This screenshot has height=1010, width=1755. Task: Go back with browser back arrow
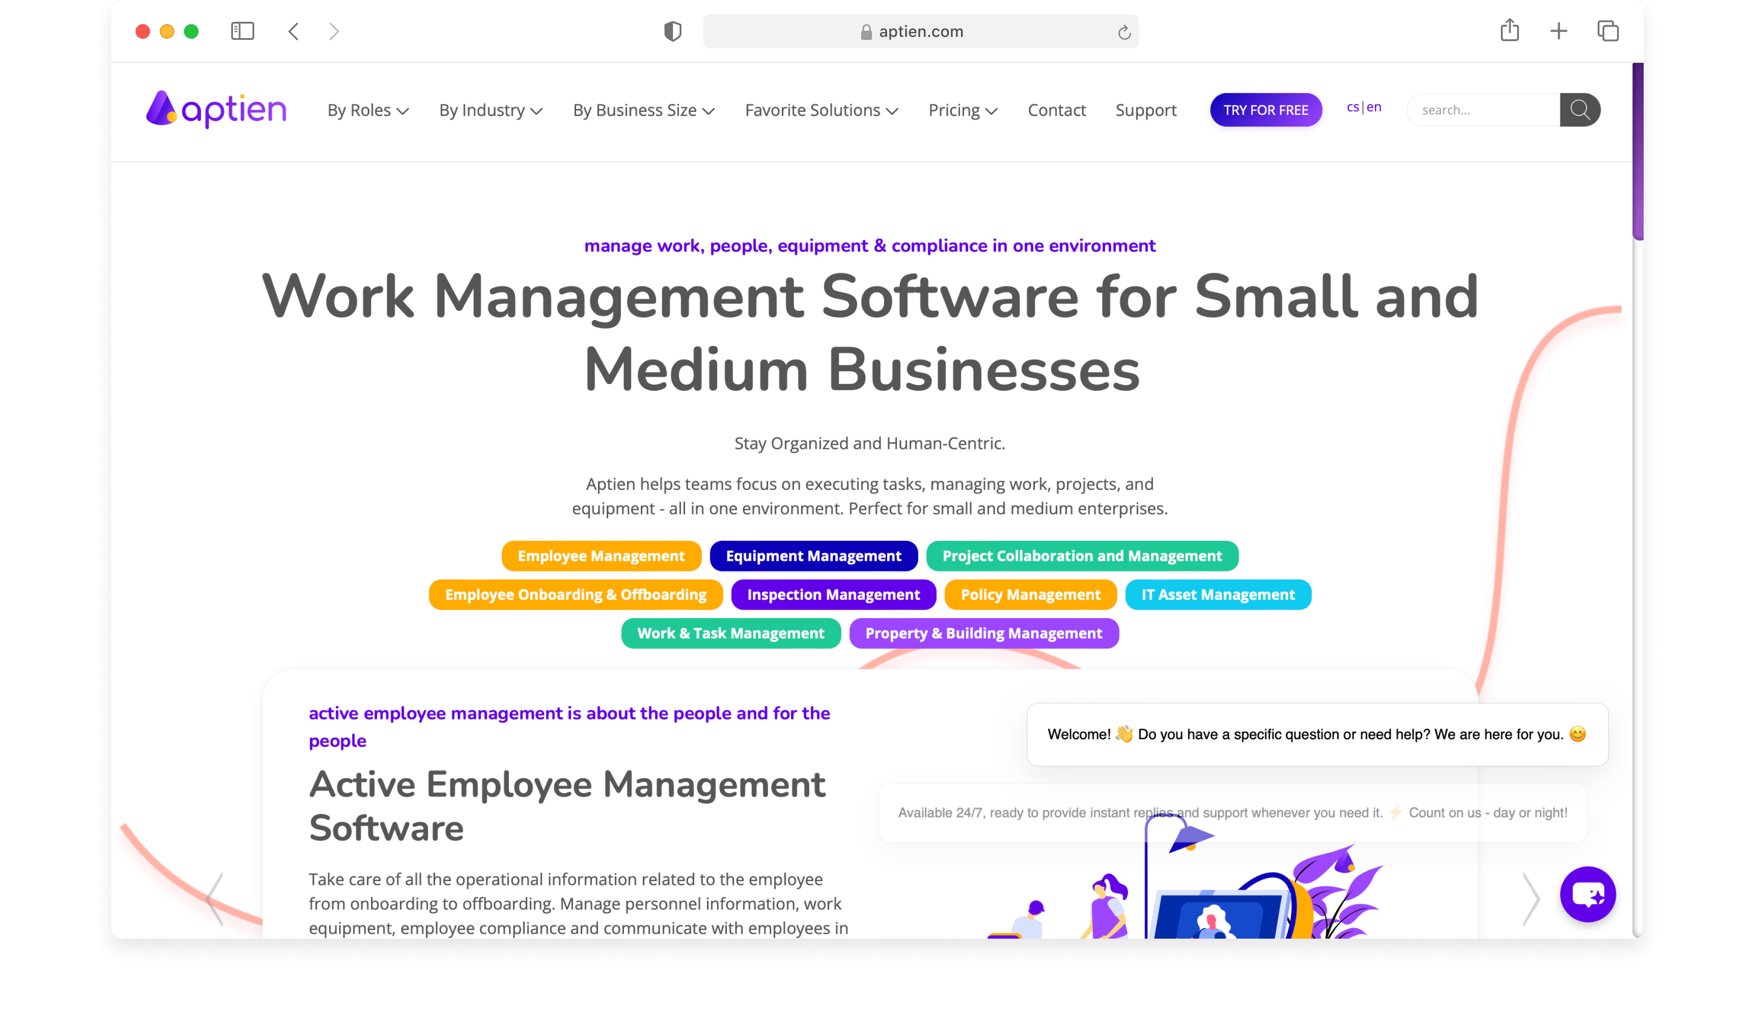coord(294,31)
